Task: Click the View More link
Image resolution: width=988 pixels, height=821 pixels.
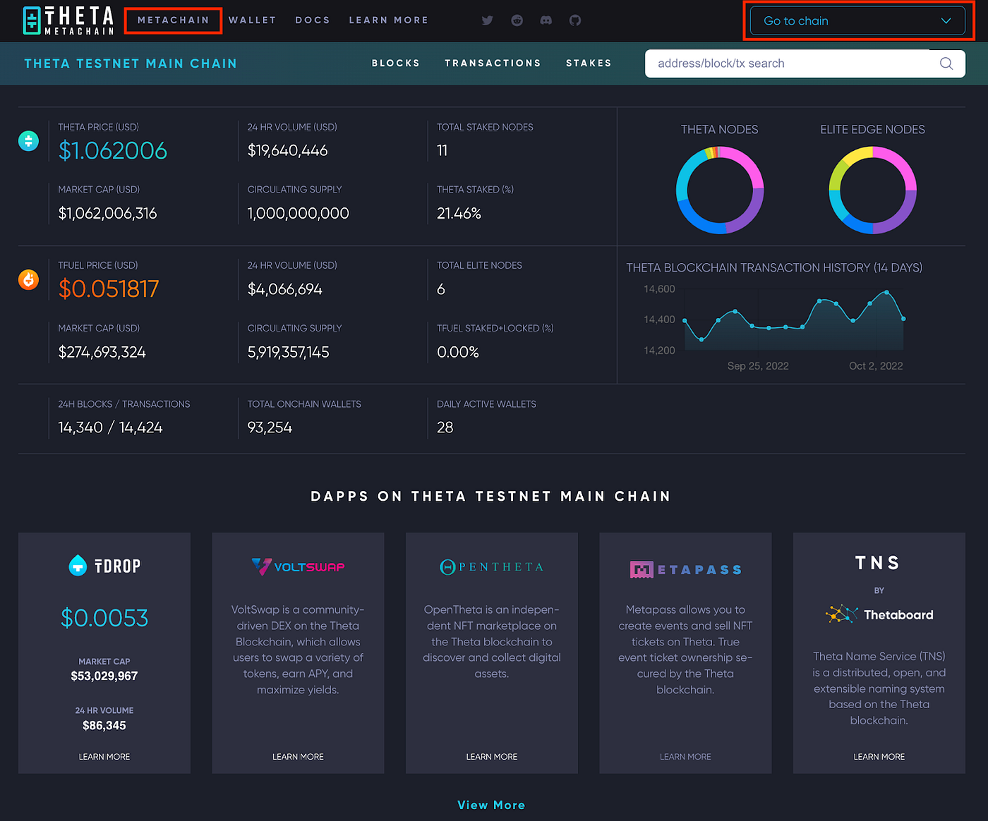Action: point(491,805)
